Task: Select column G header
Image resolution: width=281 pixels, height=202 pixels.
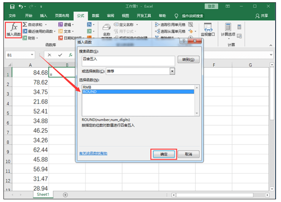Action: point(250,65)
